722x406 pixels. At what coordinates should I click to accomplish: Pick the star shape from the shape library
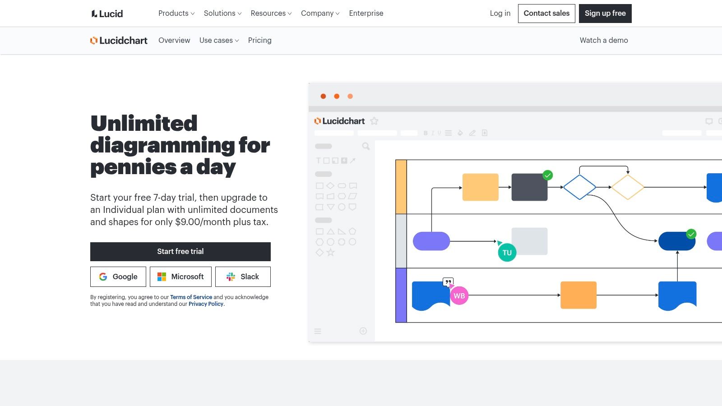[331, 253]
